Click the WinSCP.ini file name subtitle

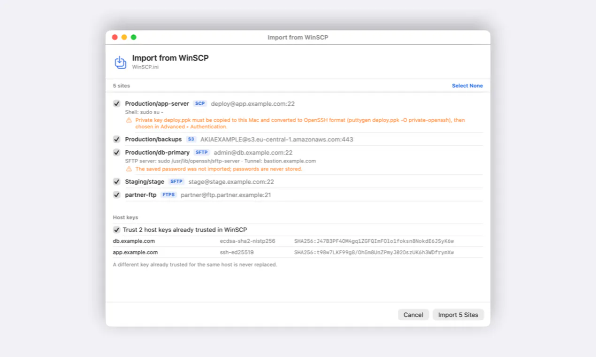click(145, 67)
